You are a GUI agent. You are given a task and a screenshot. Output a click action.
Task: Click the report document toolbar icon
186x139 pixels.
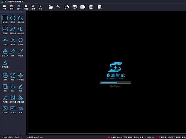[x=99, y=7]
